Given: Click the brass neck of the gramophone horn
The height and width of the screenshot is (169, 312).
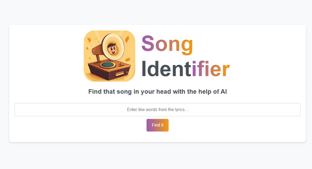Looking at the screenshot, I should pos(97,49).
